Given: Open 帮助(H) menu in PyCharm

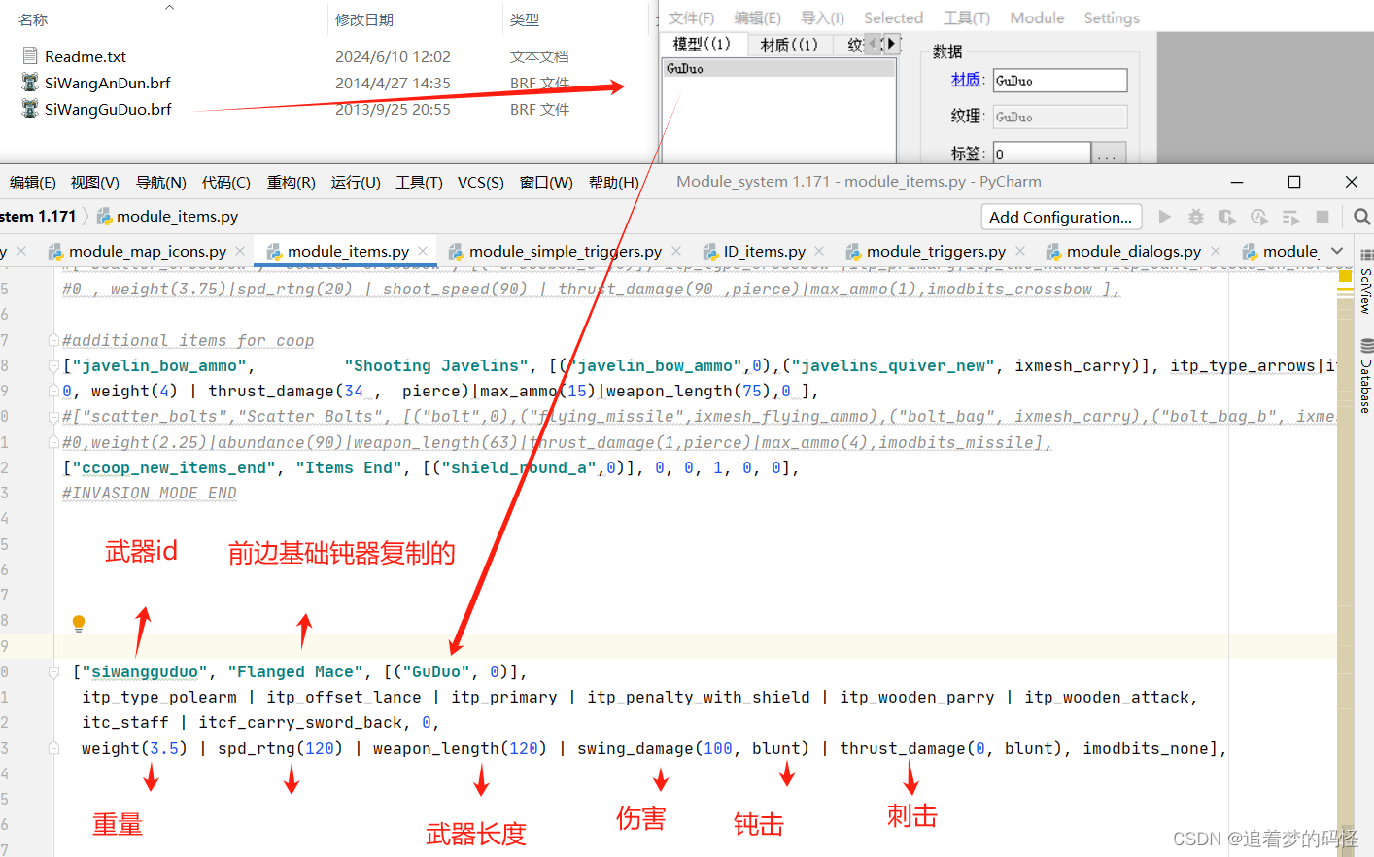Looking at the screenshot, I should (x=614, y=183).
